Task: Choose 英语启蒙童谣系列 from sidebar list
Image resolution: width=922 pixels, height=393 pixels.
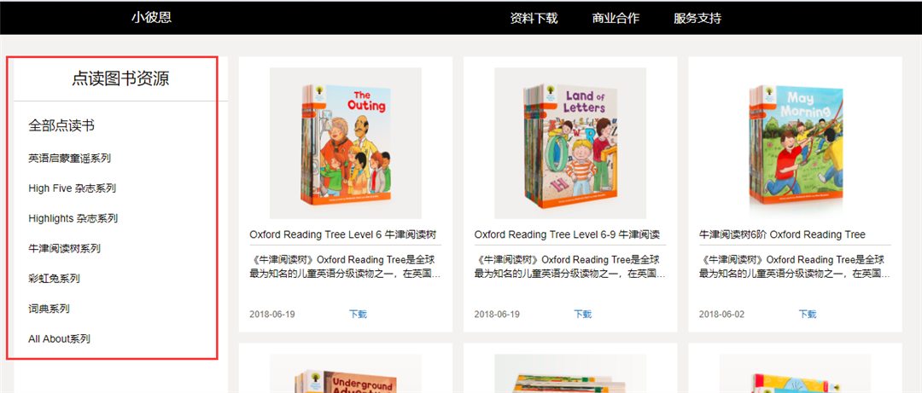Action: [69, 158]
